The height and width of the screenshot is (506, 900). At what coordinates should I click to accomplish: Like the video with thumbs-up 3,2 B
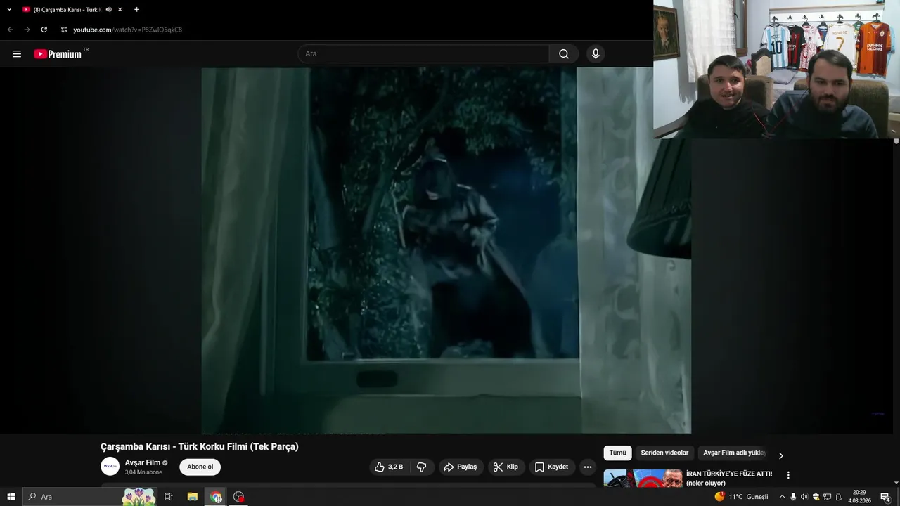[390, 467]
